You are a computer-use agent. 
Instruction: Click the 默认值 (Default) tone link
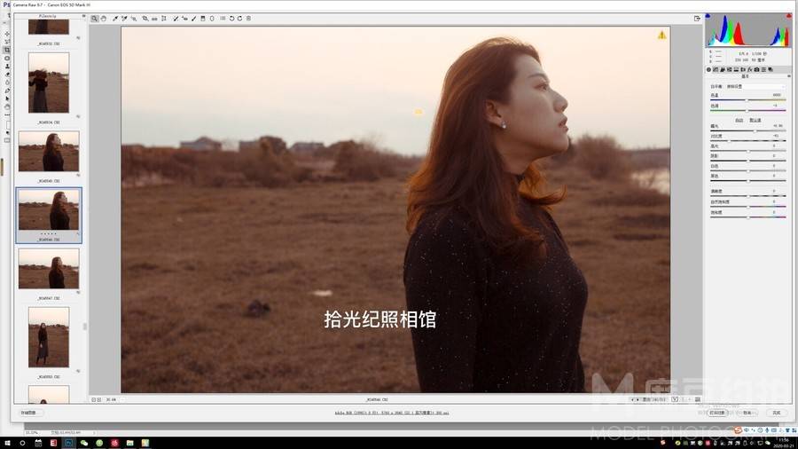(755, 120)
